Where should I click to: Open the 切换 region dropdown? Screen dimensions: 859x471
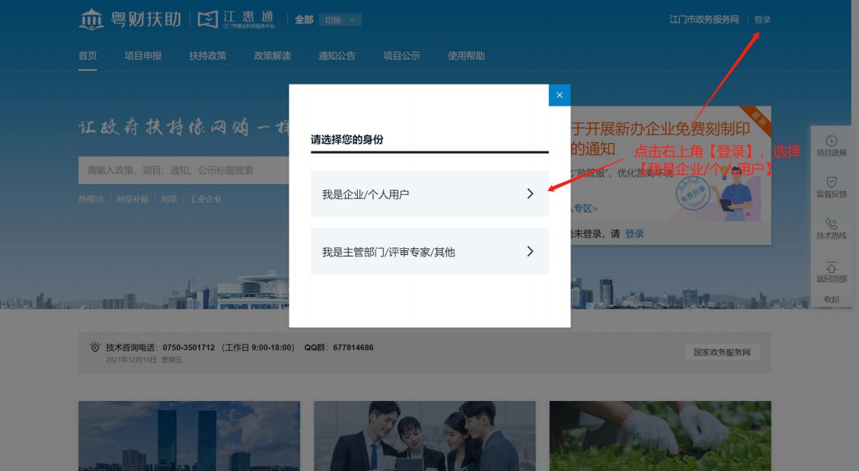pyautogui.click(x=340, y=21)
